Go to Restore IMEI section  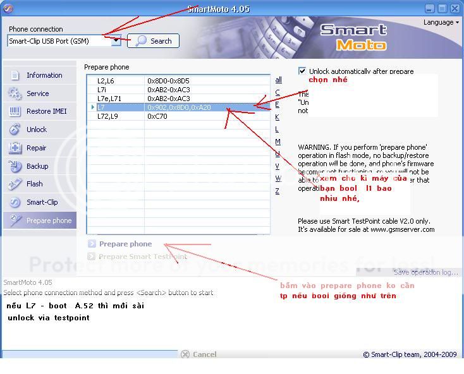(40, 111)
